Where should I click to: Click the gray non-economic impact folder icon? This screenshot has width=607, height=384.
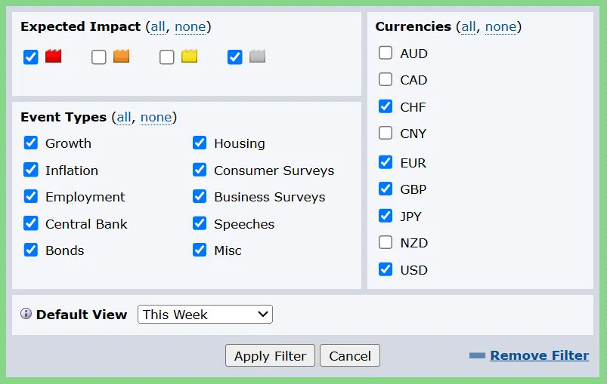click(257, 56)
